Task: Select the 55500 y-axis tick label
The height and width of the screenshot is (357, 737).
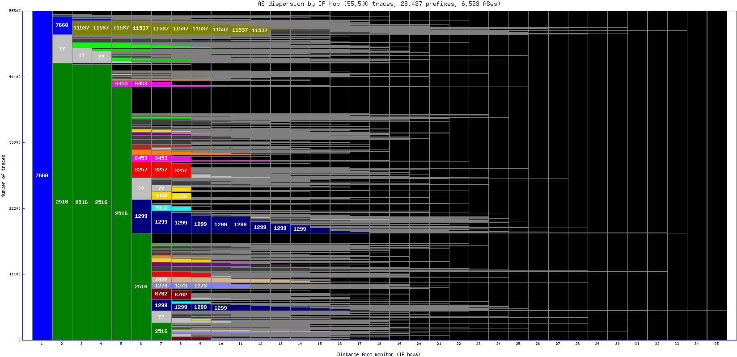Action: (x=15, y=11)
